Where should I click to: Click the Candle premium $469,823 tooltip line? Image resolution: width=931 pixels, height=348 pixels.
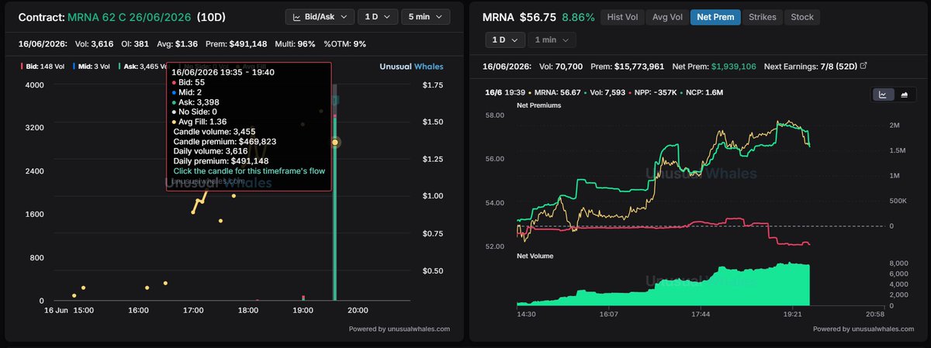pos(225,142)
